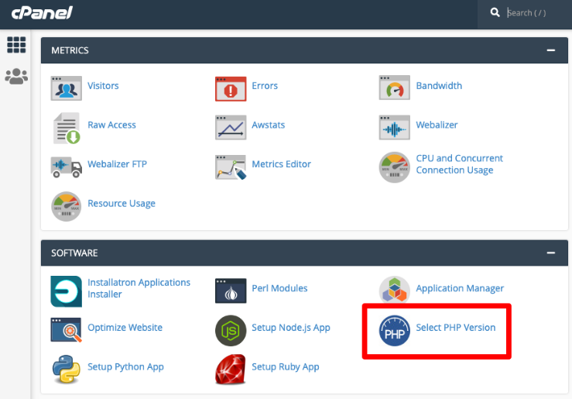Go to Metrics Editor link
Screen dimensions: 572x399
[x=281, y=164]
